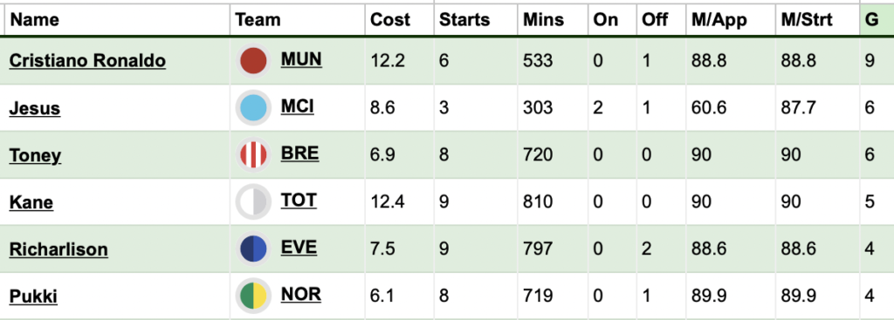Image resolution: width=894 pixels, height=320 pixels.
Task: Click the light blue Manchester City badge
Action: coord(253,108)
